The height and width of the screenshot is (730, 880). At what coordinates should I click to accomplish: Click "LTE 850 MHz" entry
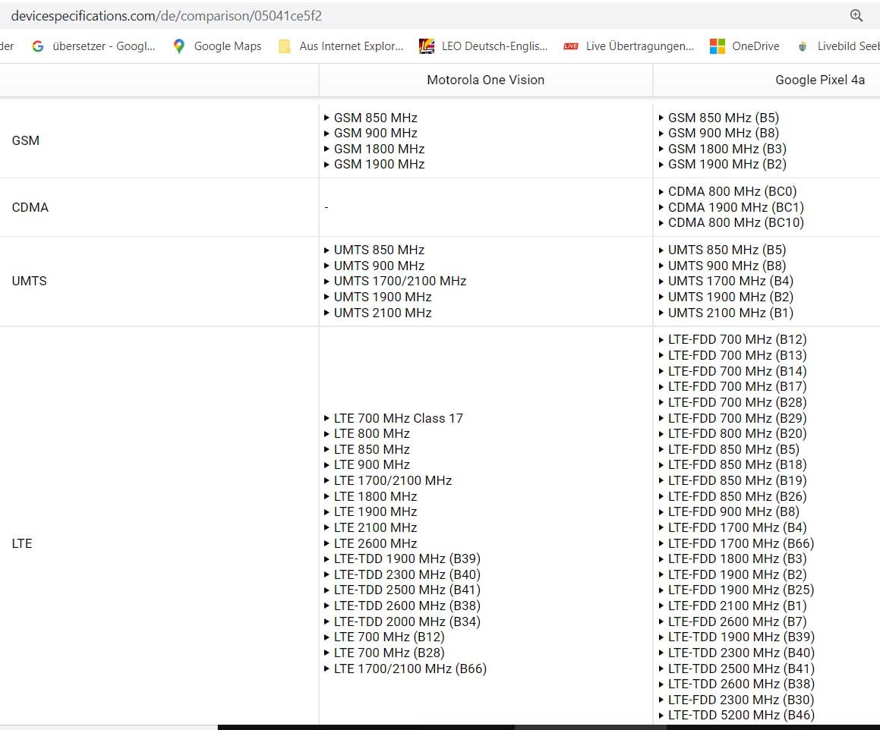371,449
